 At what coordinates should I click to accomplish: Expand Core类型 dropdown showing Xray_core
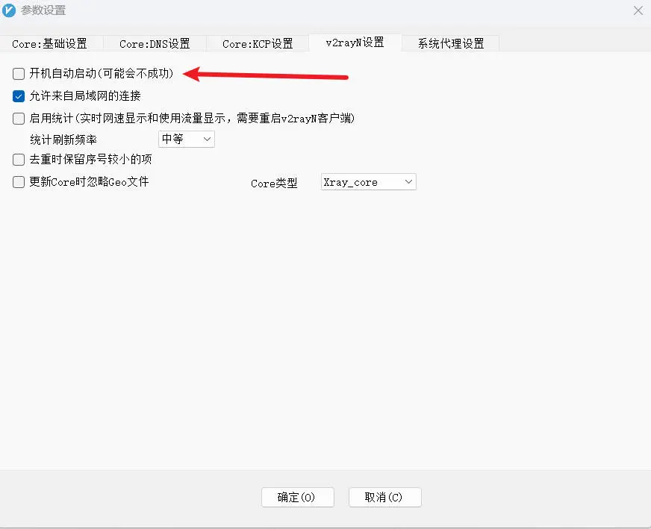(368, 182)
